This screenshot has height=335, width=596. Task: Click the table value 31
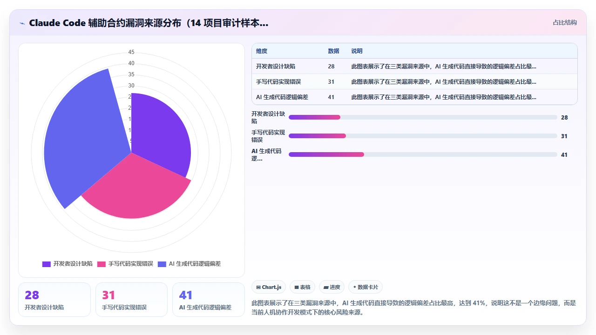[x=331, y=82]
